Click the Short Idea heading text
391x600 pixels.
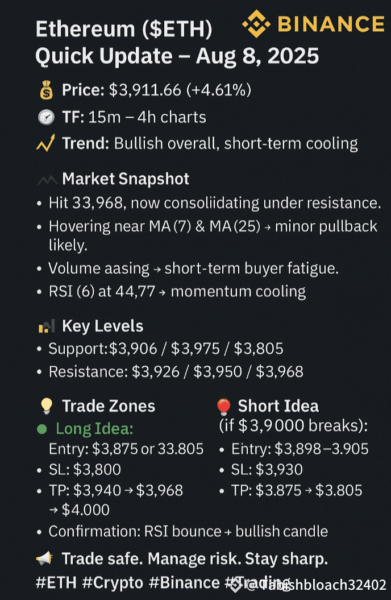point(278,406)
